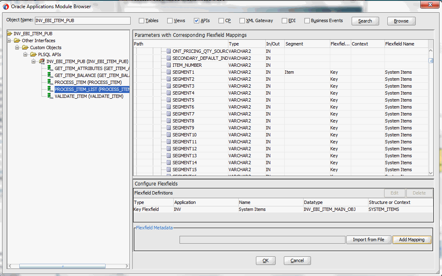Click the SEGMENT1 parameter icon
Image resolution: width=442 pixels, height=276 pixels.
(168, 72)
